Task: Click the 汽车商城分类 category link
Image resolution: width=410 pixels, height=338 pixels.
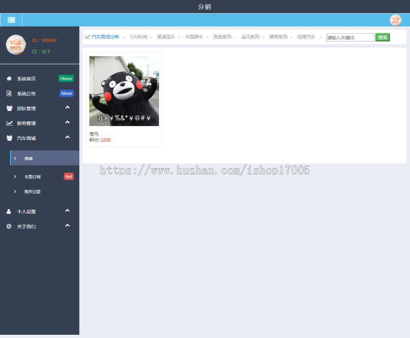Action: pyautogui.click(x=105, y=37)
